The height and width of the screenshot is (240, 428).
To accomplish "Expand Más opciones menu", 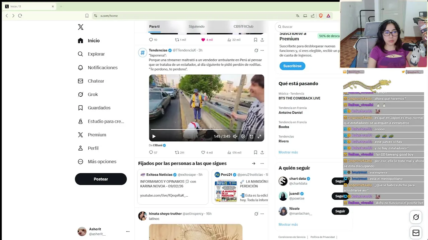I will click(97, 162).
